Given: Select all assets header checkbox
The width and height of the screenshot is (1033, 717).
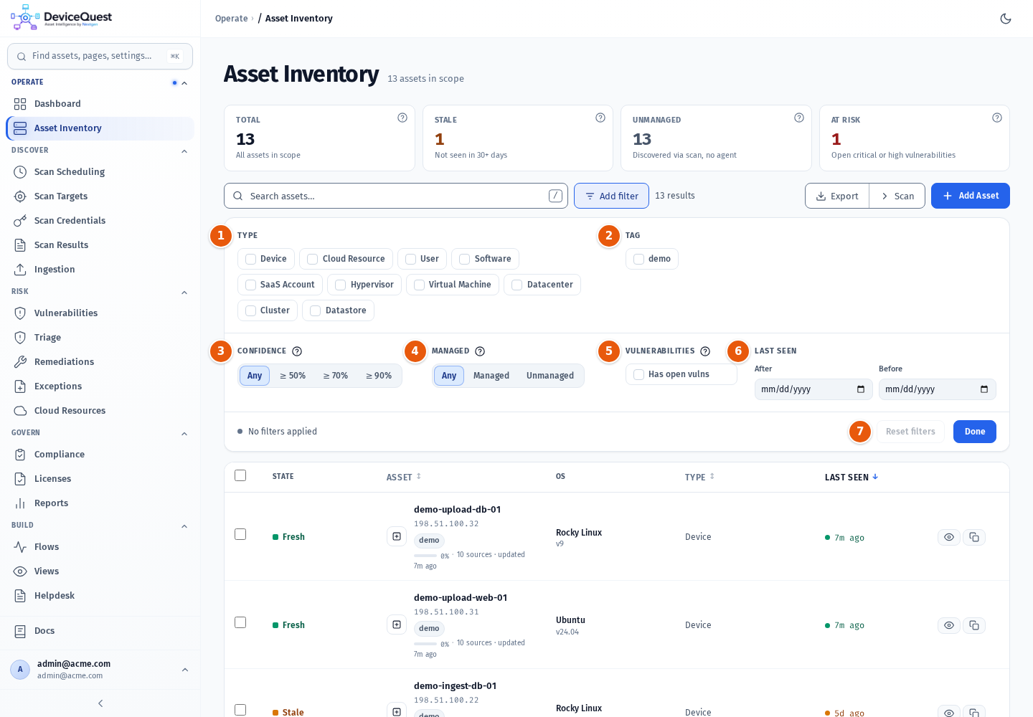Looking at the screenshot, I should (240, 475).
